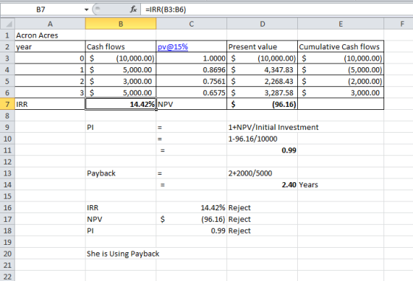This screenshot has height=281, width=413.
Task: Click the 1.0000 discount factor cell
Action: point(191,58)
